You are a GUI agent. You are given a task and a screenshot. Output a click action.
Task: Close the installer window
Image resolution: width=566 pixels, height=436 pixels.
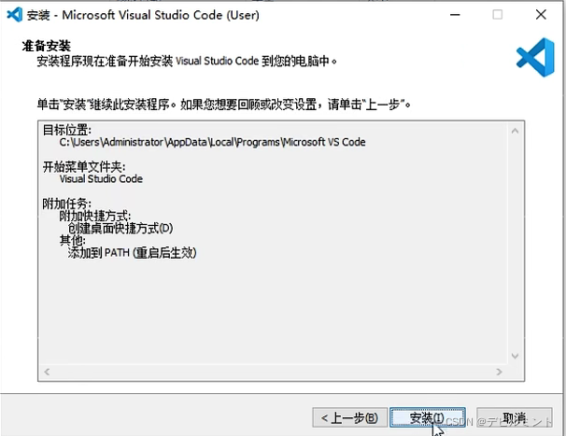point(541,15)
